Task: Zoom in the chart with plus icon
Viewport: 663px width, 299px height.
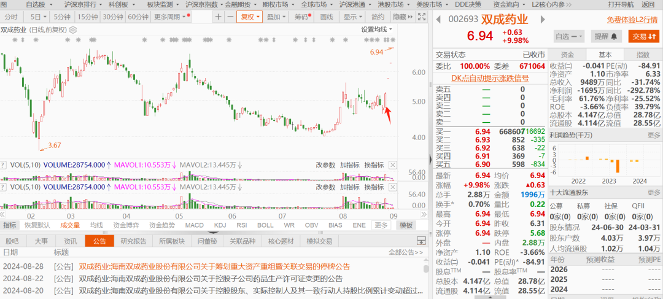Action: coord(218,17)
